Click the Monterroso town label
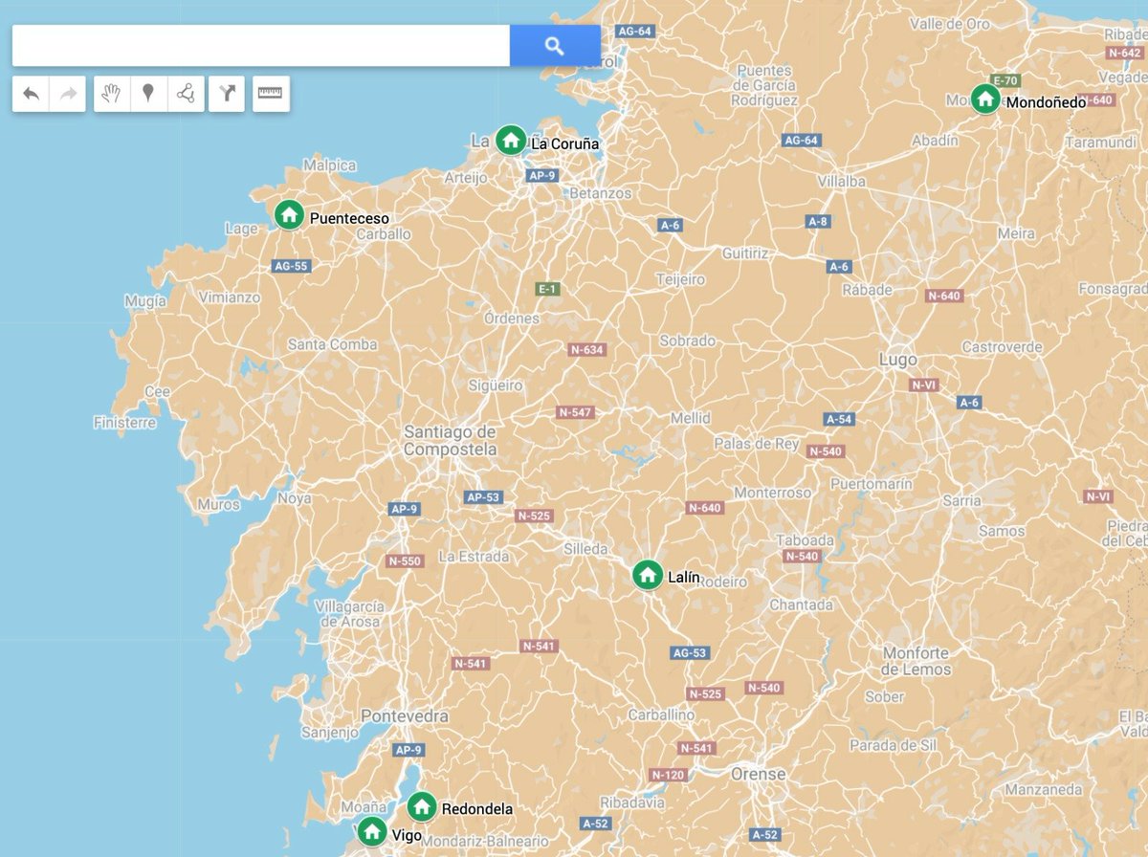Viewport: 1148px width, 857px height. pyautogui.click(x=773, y=493)
